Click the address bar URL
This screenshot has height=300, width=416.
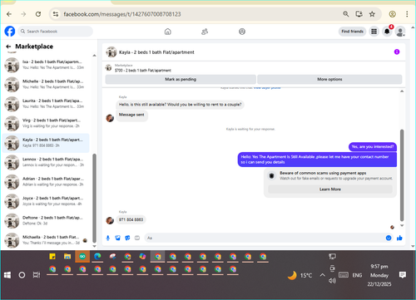coord(122,14)
